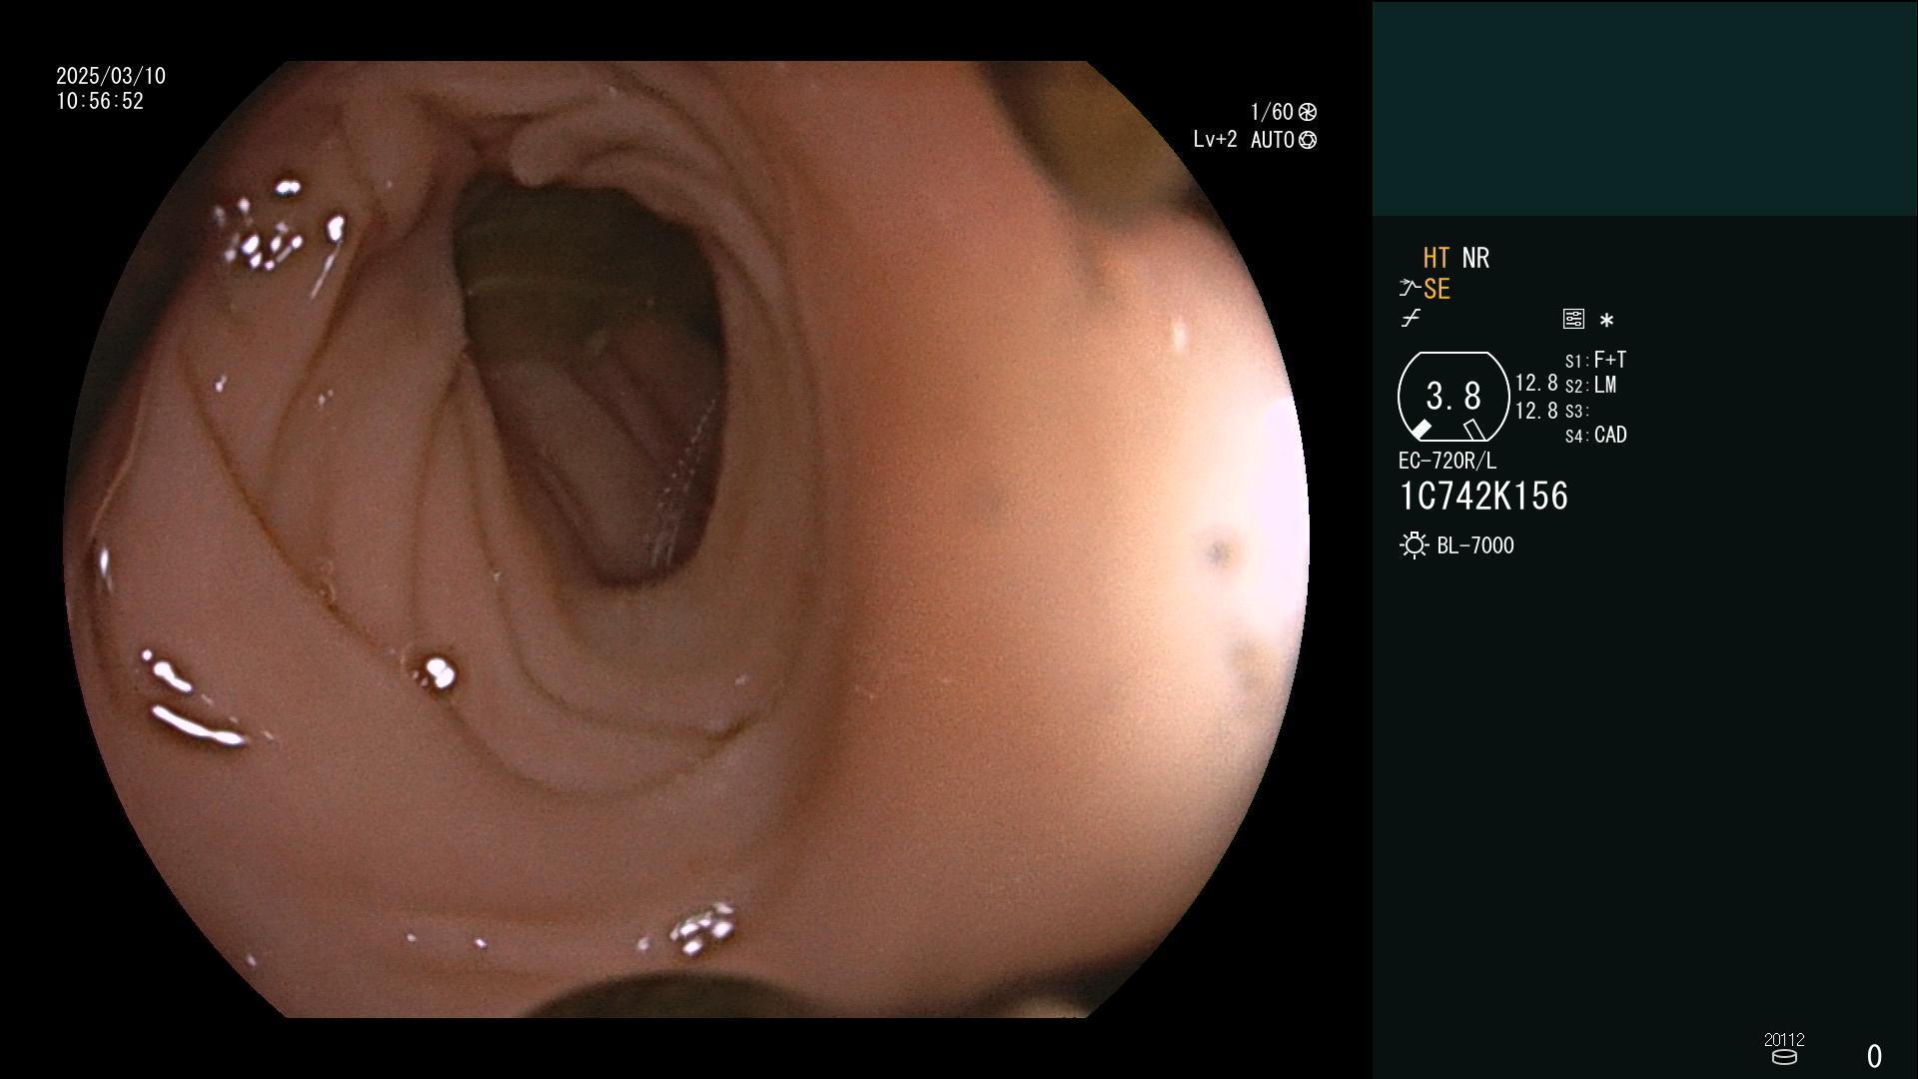Screen dimensions: 1918x1079
Task: Click the asterisk indicator icon
Action: [1606, 320]
